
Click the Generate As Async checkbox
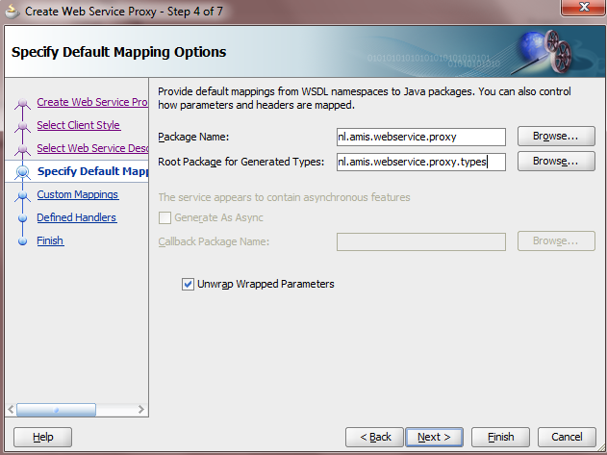[164, 218]
